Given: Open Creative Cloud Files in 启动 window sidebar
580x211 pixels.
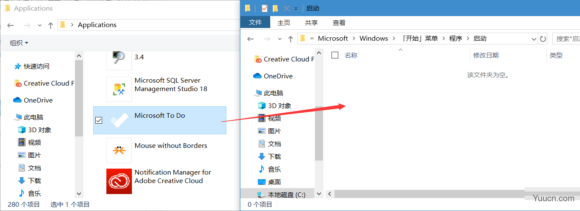Looking at the screenshot, I should click(284, 59).
